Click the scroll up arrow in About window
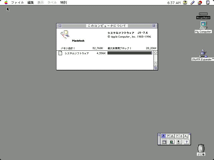Screen dimensions: 214x160 click(156, 53)
